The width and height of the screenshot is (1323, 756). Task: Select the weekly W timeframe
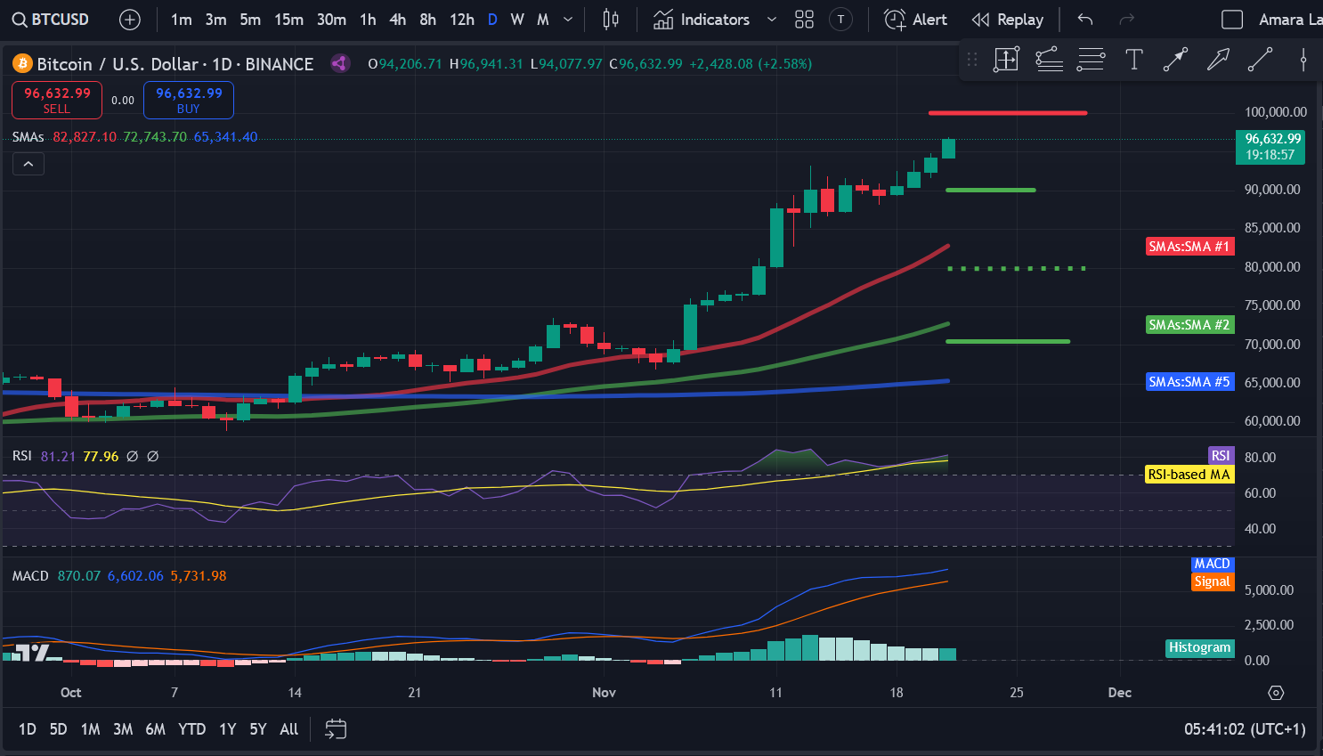[517, 20]
